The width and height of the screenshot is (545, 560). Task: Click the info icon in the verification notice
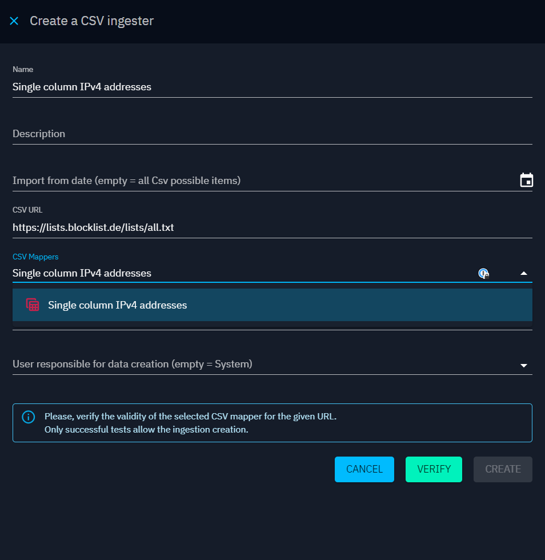pos(29,417)
